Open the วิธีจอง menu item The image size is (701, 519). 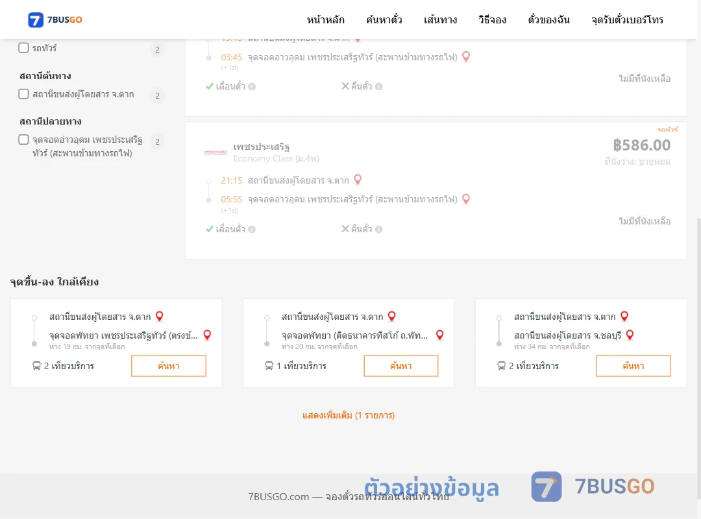(x=492, y=19)
